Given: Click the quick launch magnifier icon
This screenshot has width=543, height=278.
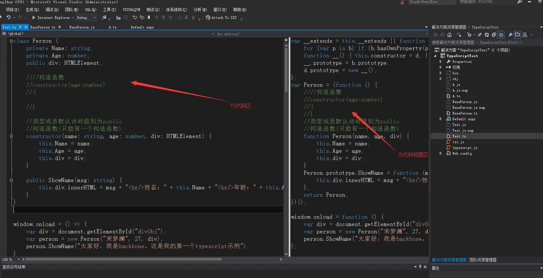Looking at the screenshot, I should tap(520, 2).
